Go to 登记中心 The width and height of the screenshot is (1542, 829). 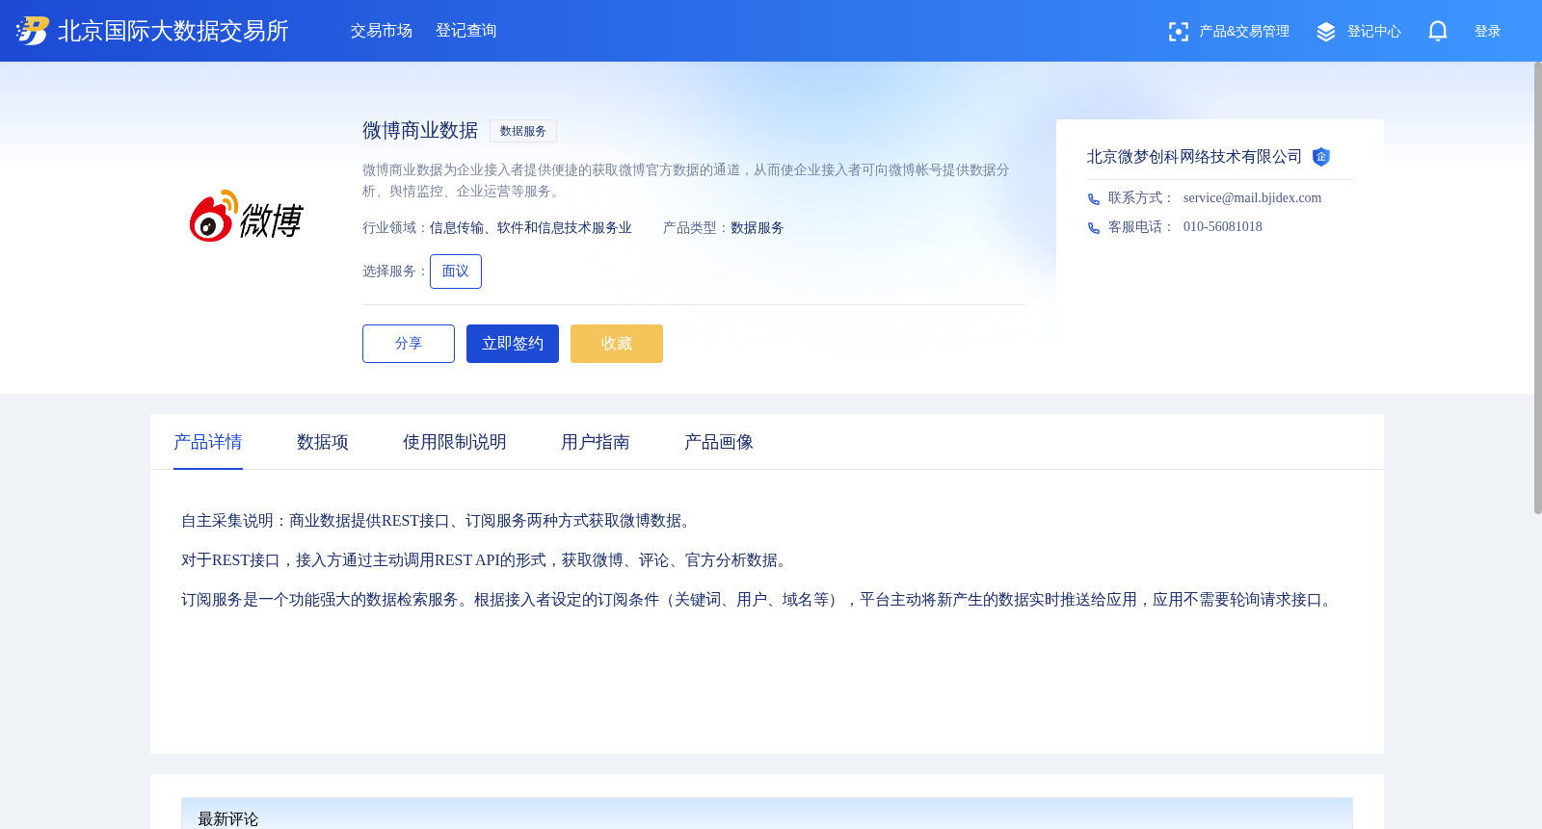1374,32
